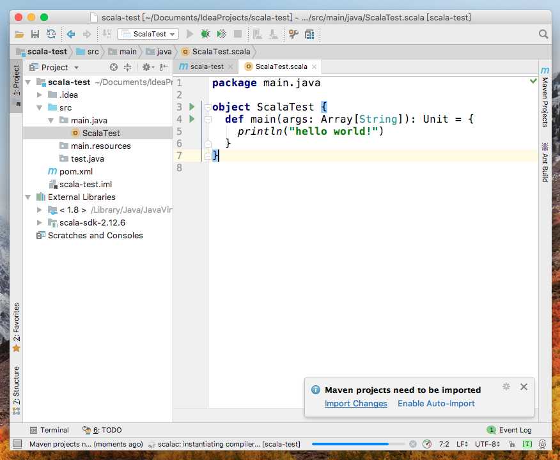Click Scroll from Source target icon
The width and height of the screenshot is (560, 460).
114,67
